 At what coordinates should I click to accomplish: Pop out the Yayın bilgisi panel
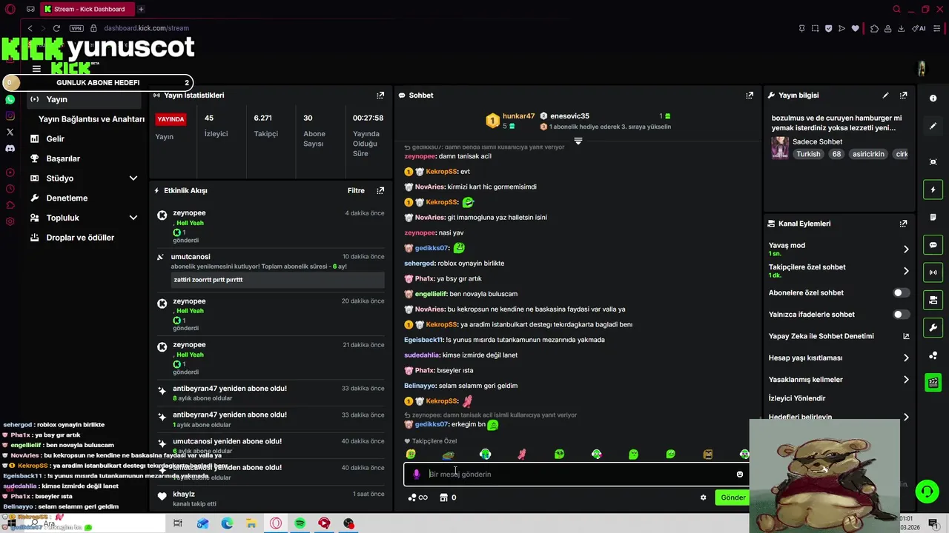903,95
